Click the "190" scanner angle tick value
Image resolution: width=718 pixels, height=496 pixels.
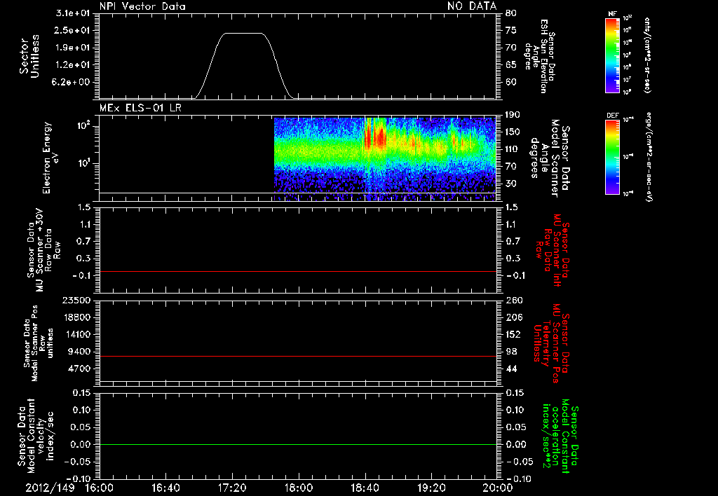pyautogui.click(x=513, y=115)
